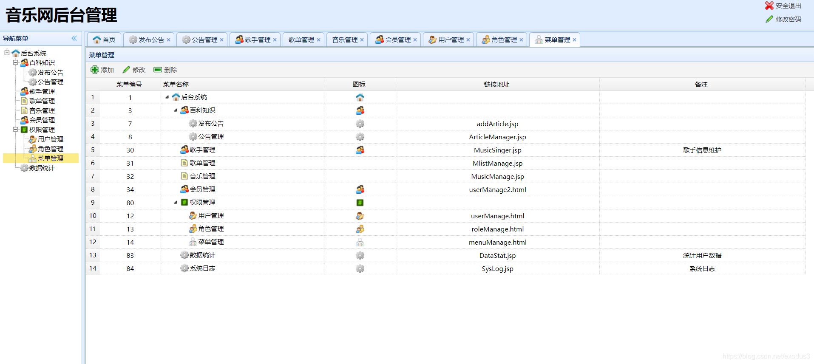The image size is (814, 364).
Task: Close the 歌单管理 tab
Action: click(318, 40)
